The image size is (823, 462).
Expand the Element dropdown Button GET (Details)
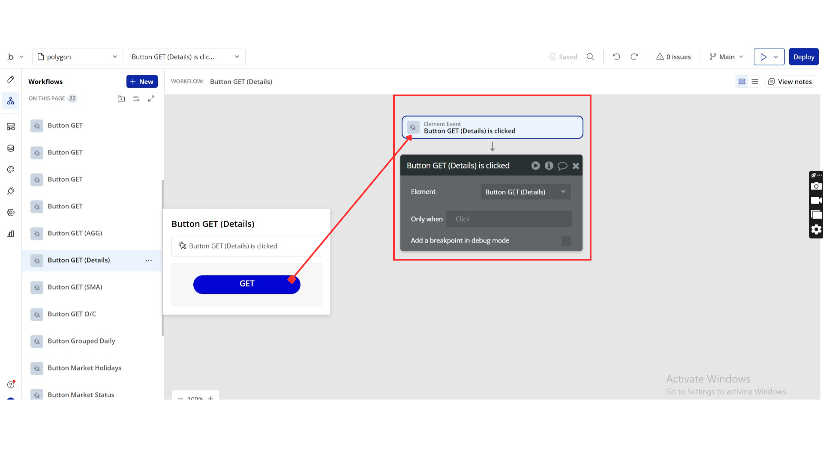526,192
